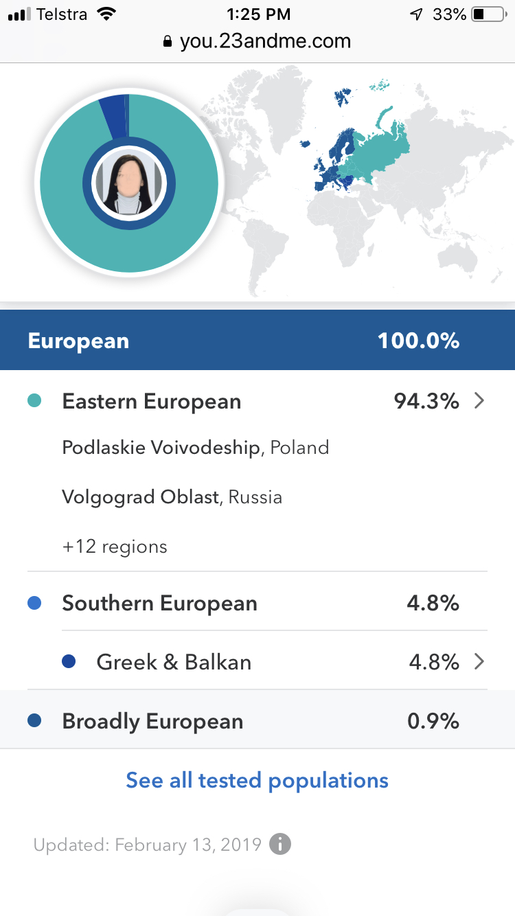The width and height of the screenshot is (515, 916).
Task: Tap the padlock icon in the address bar
Action: [x=168, y=42]
